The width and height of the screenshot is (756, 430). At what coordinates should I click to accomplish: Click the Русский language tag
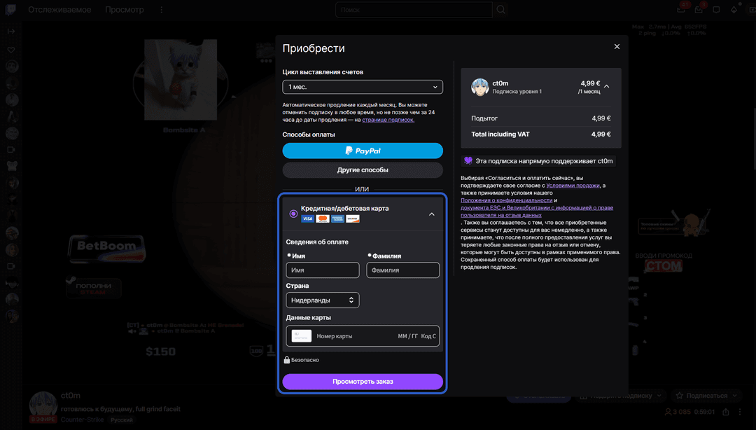click(122, 420)
